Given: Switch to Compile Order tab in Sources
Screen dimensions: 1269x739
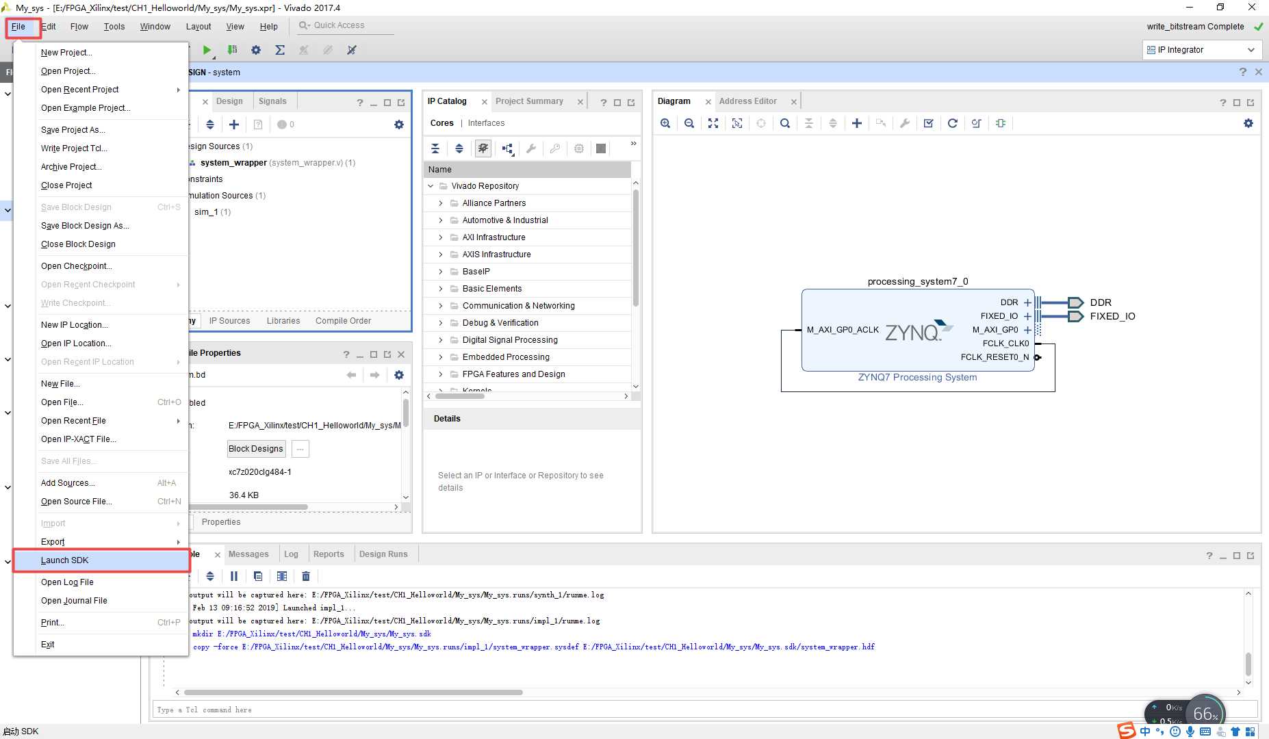Looking at the screenshot, I should tap(343, 321).
